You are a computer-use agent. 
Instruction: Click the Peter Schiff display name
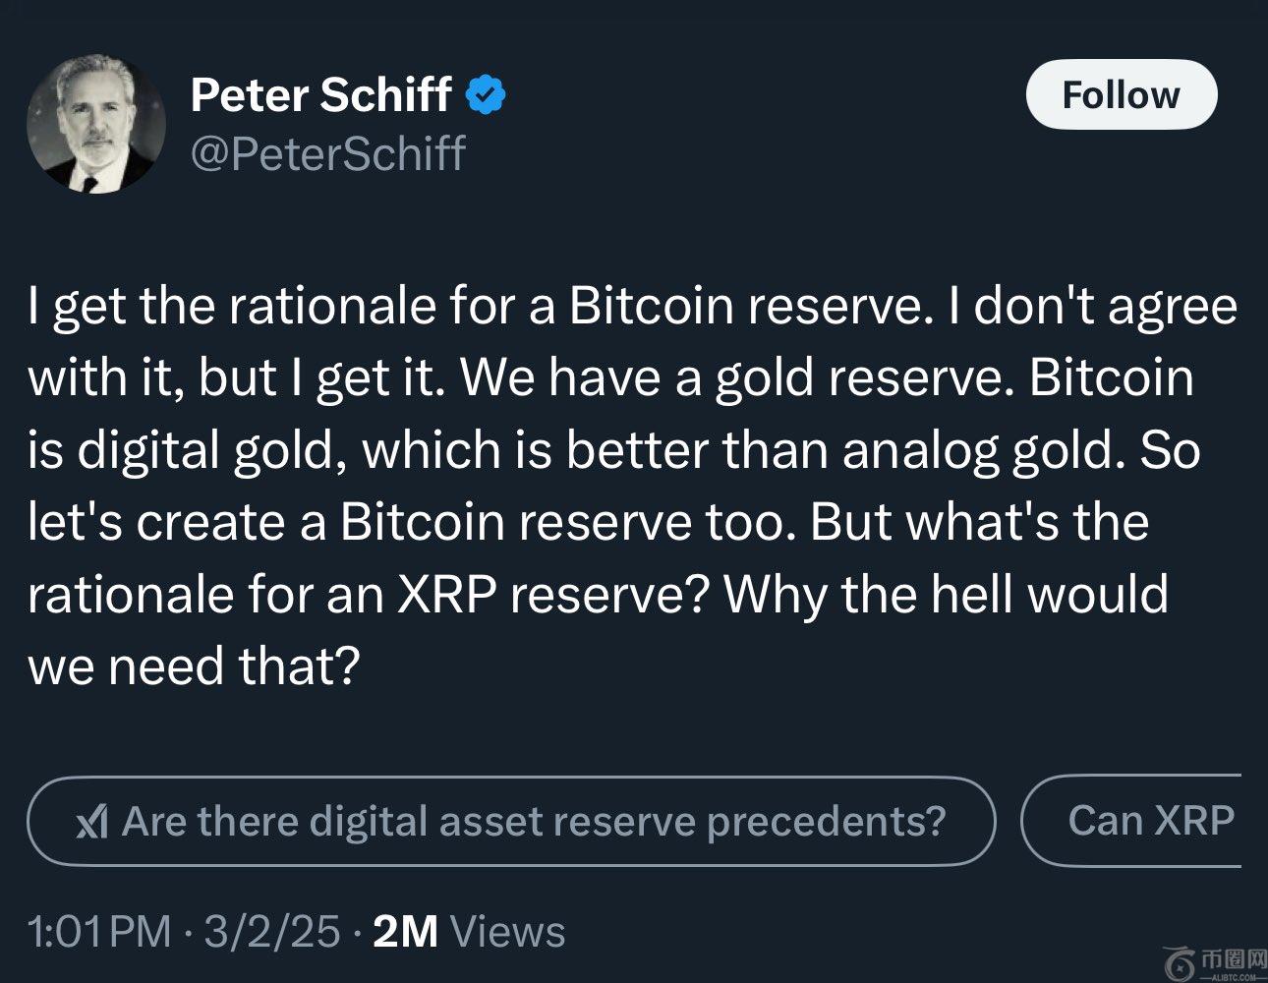(x=320, y=95)
